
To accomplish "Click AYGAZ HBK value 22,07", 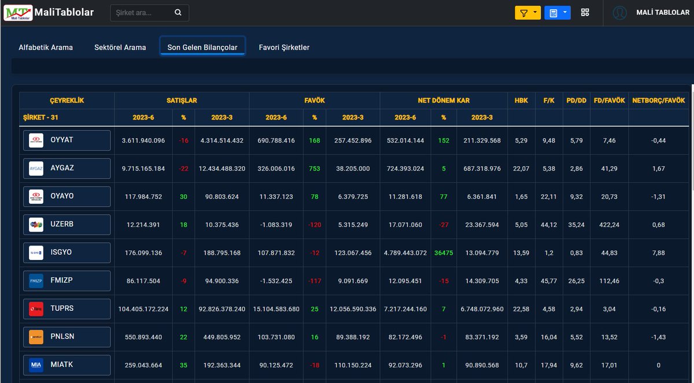I will click(x=521, y=169).
